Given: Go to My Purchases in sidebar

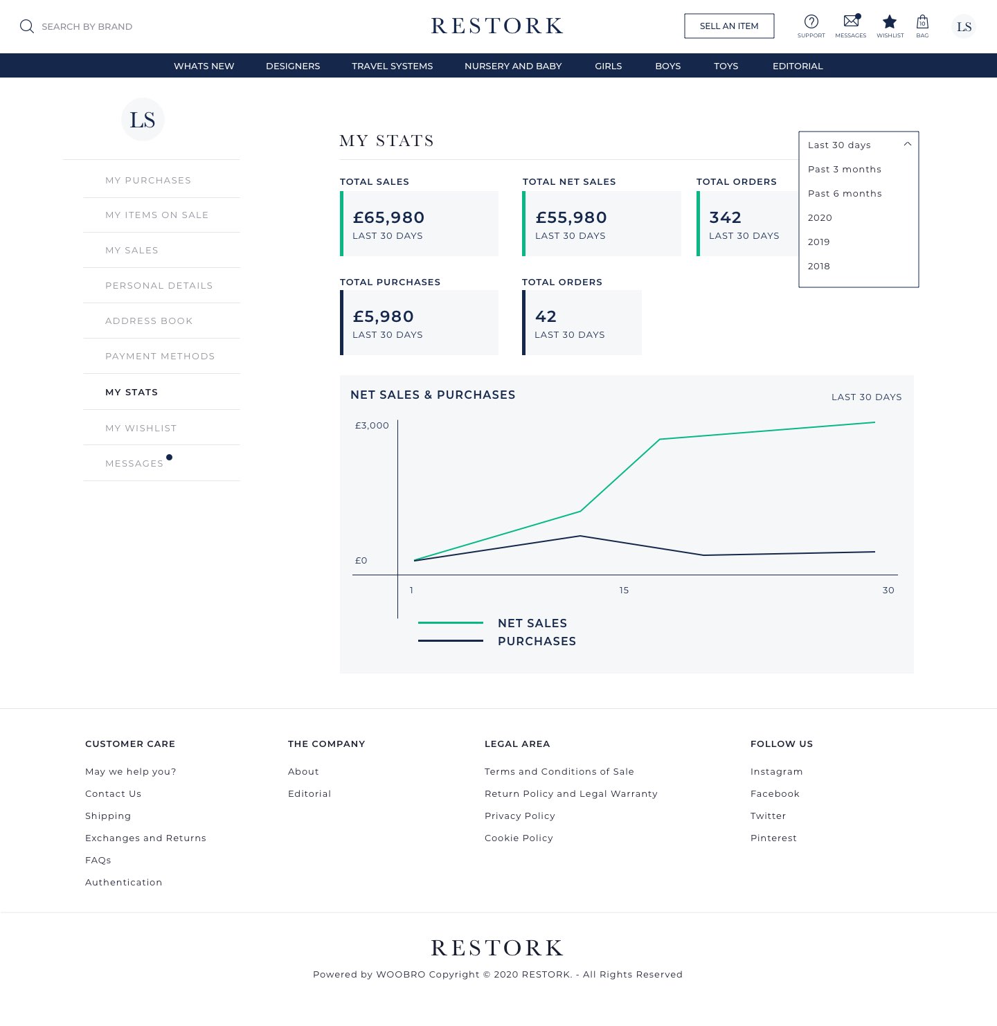Looking at the screenshot, I should click(148, 180).
